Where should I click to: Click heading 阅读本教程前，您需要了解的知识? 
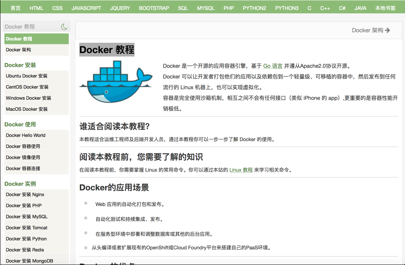point(141,157)
